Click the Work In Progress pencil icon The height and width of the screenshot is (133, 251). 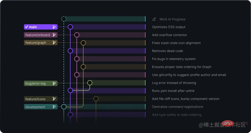pyautogui.click(x=154, y=19)
